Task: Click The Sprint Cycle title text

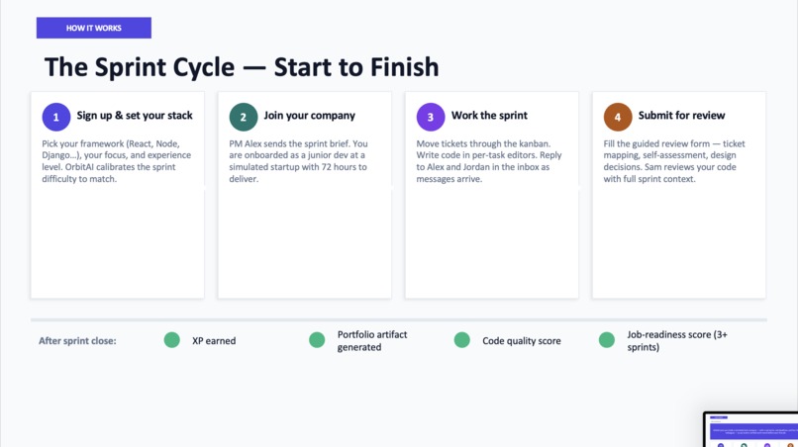Action: 242,67
